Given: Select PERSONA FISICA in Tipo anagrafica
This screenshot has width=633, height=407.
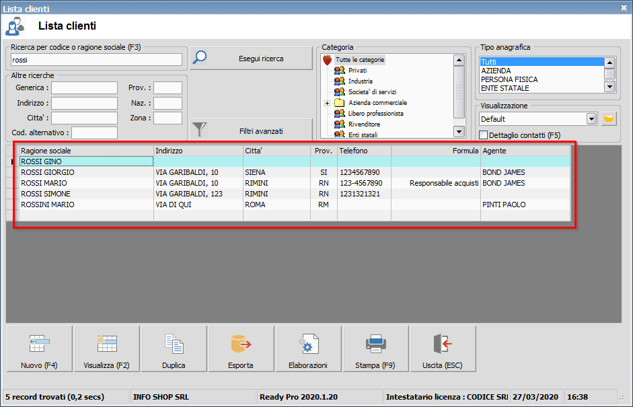Looking at the screenshot, I should pos(542,79).
